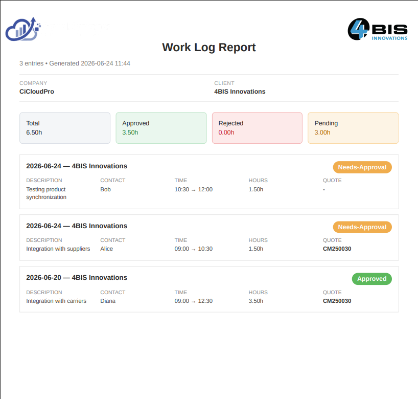Click time range 10:30 → 12:00
The width and height of the screenshot is (418, 399).
[194, 189]
